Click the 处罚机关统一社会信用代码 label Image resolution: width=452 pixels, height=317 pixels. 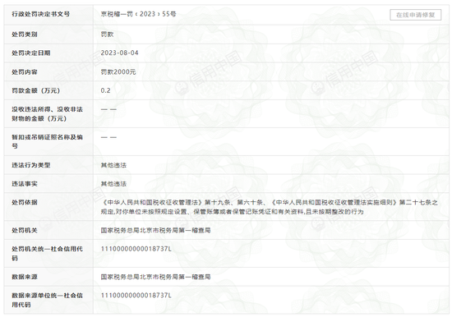47,253
